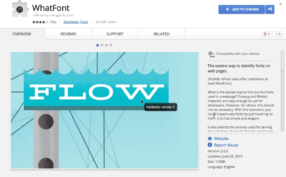Click the '421,061 users' text
Image resolution: width=286 pixels, height=177 pixels.
pyautogui.click(x=106, y=22)
